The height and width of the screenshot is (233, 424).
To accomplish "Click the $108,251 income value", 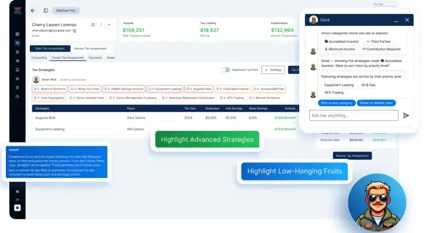I will pos(133,30).
